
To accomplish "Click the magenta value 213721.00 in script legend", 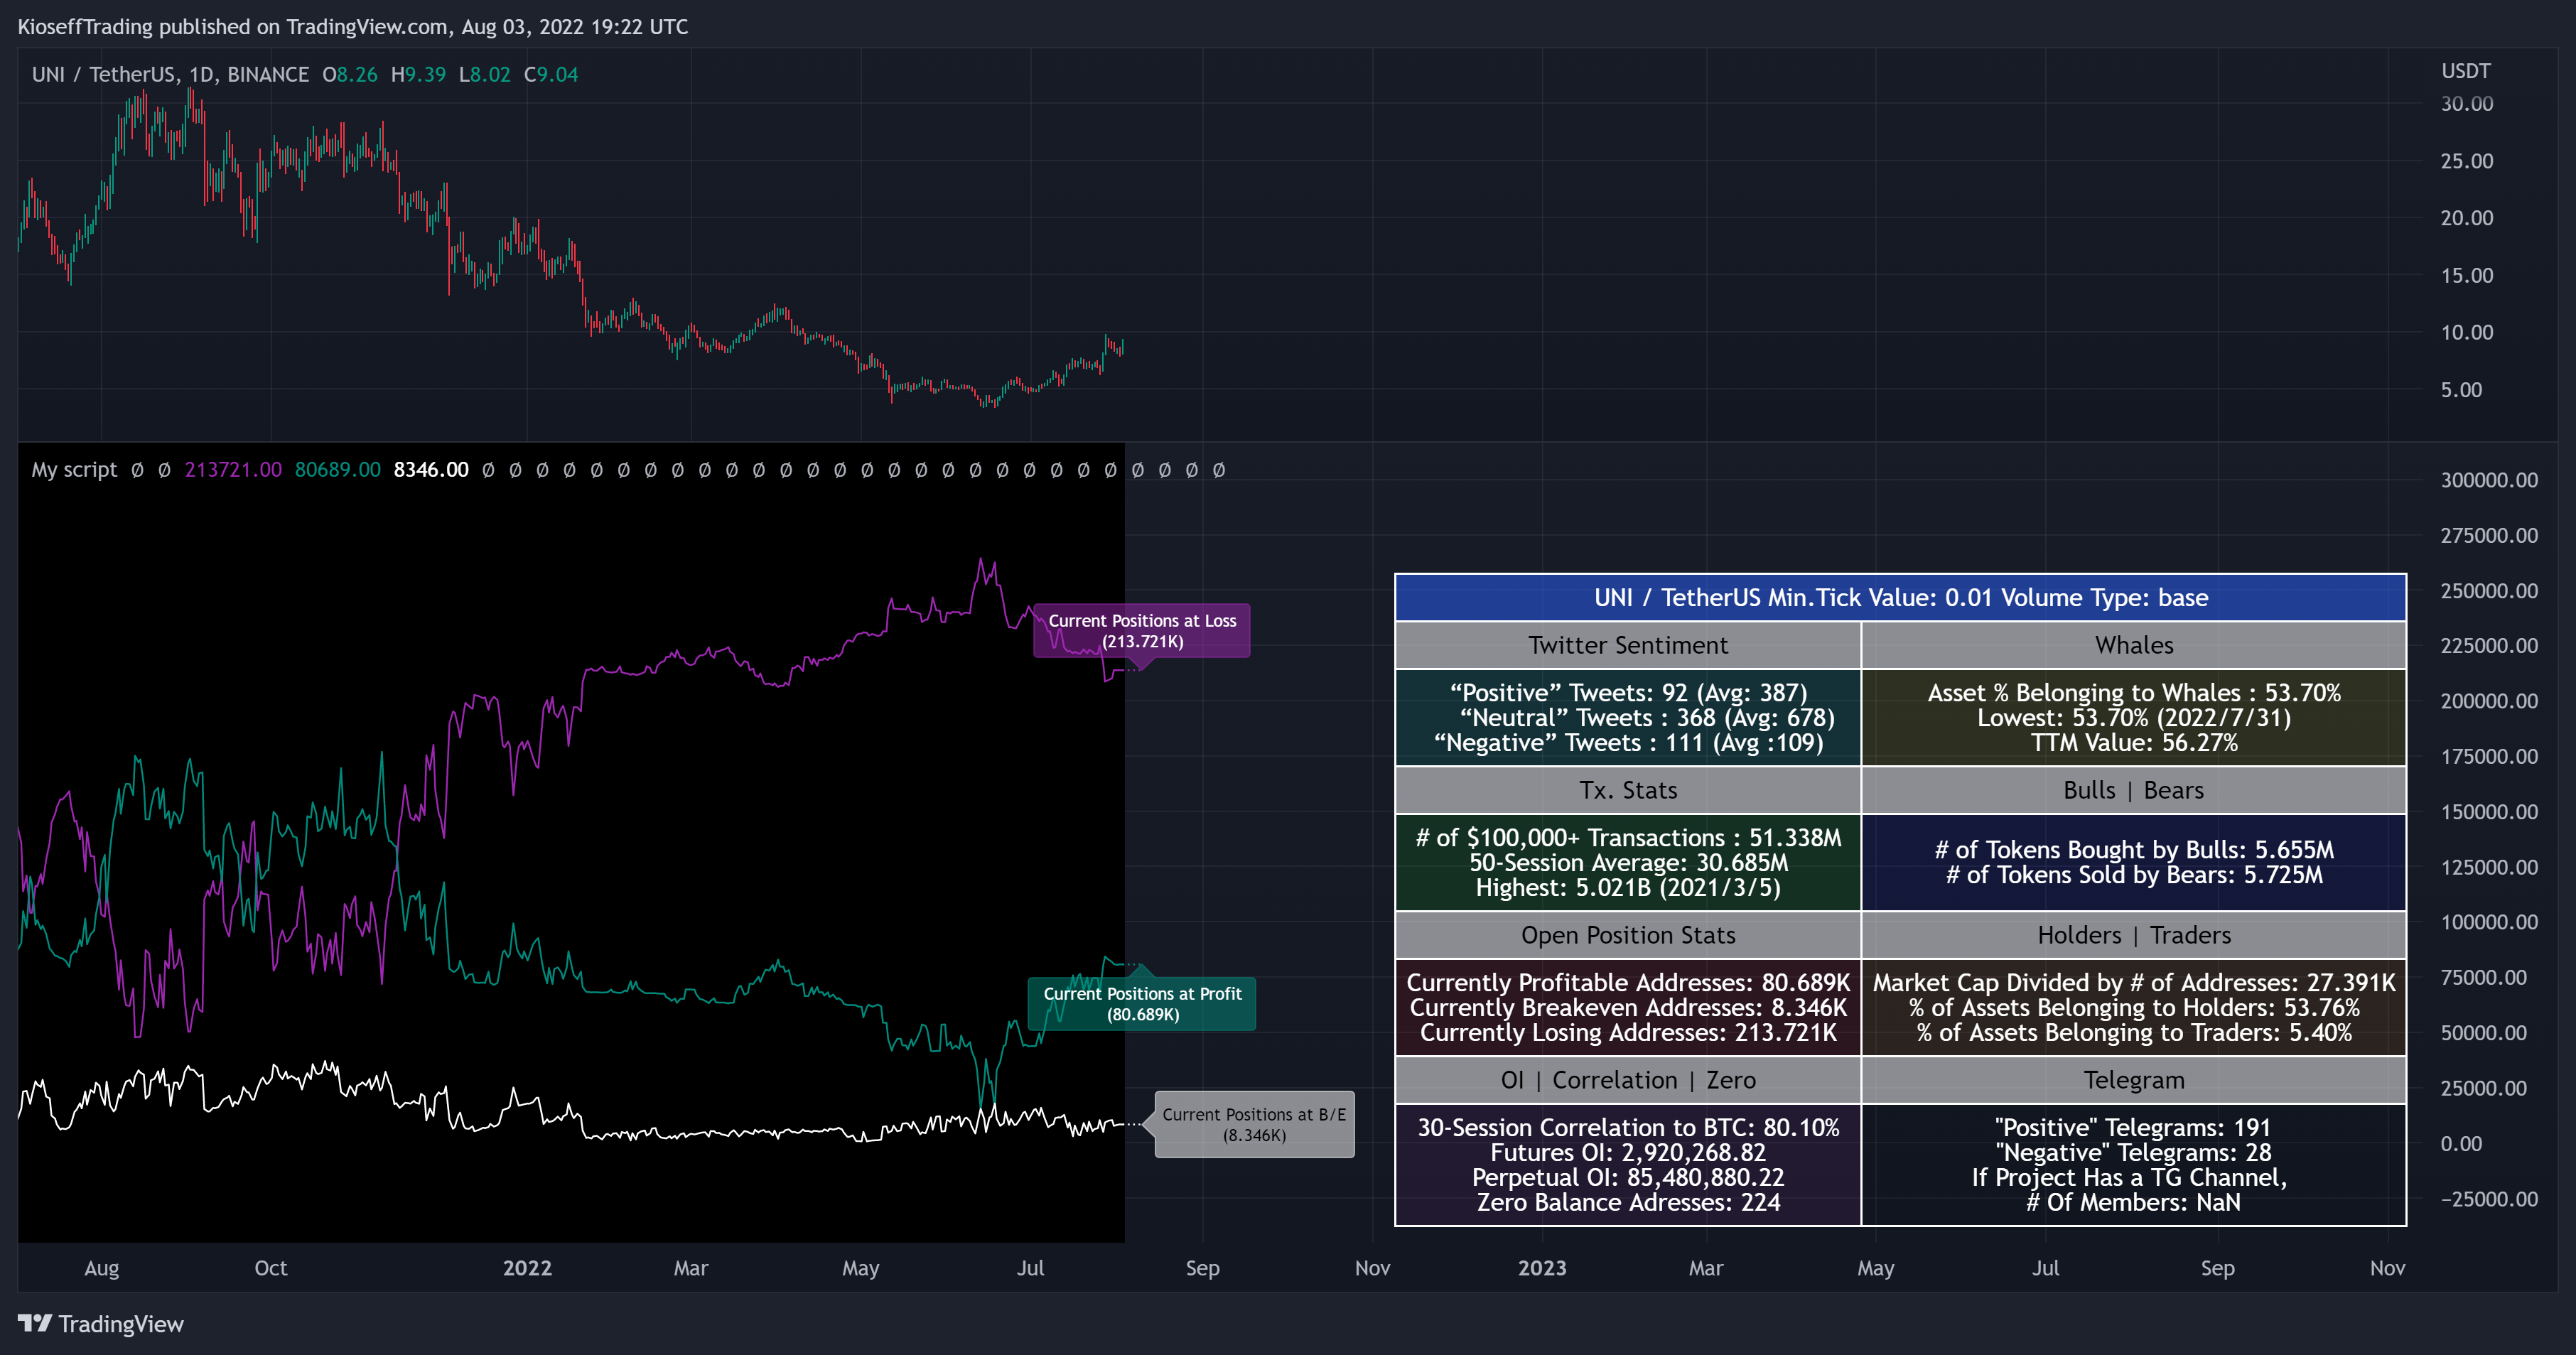I will point(233,469).
